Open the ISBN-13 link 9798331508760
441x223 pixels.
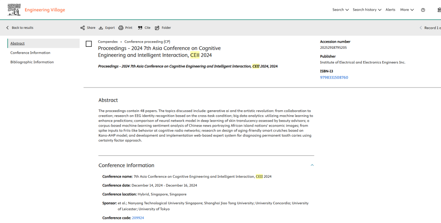click(334, 77)
